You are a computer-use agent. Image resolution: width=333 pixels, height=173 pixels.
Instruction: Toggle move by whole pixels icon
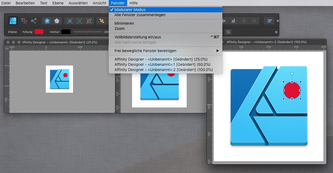[79, 21]
